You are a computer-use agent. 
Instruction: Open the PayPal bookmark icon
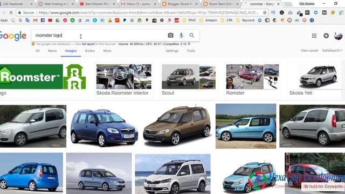point(125,20)
